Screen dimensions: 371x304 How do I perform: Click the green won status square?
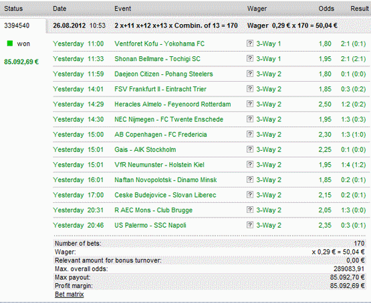(10, 44)
